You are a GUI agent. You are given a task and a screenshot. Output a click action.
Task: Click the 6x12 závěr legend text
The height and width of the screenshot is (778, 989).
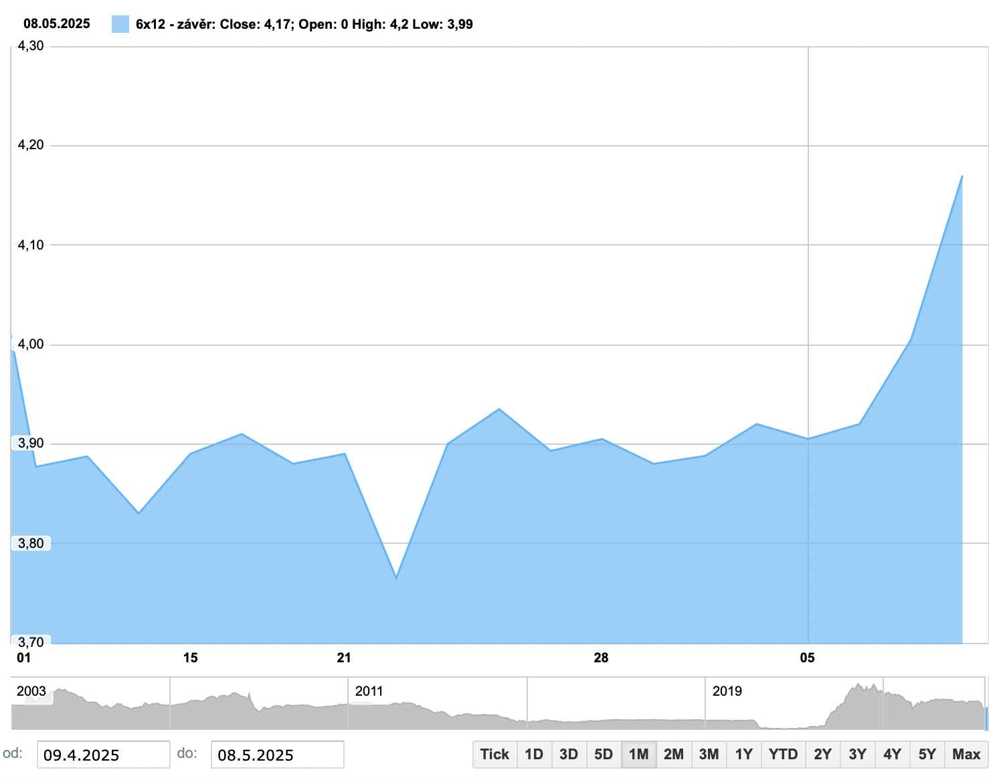pyautogui.click(x=304, y=24)
